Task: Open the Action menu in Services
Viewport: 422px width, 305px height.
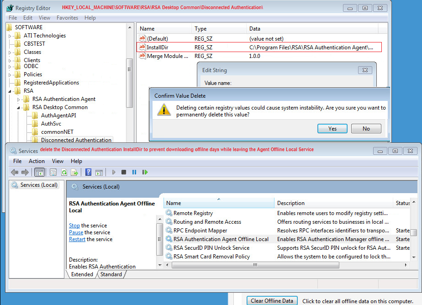Action: click(37, 161)
